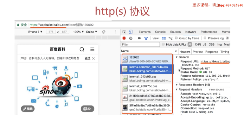Switch to the Preview detail tab

coord(198,52)
